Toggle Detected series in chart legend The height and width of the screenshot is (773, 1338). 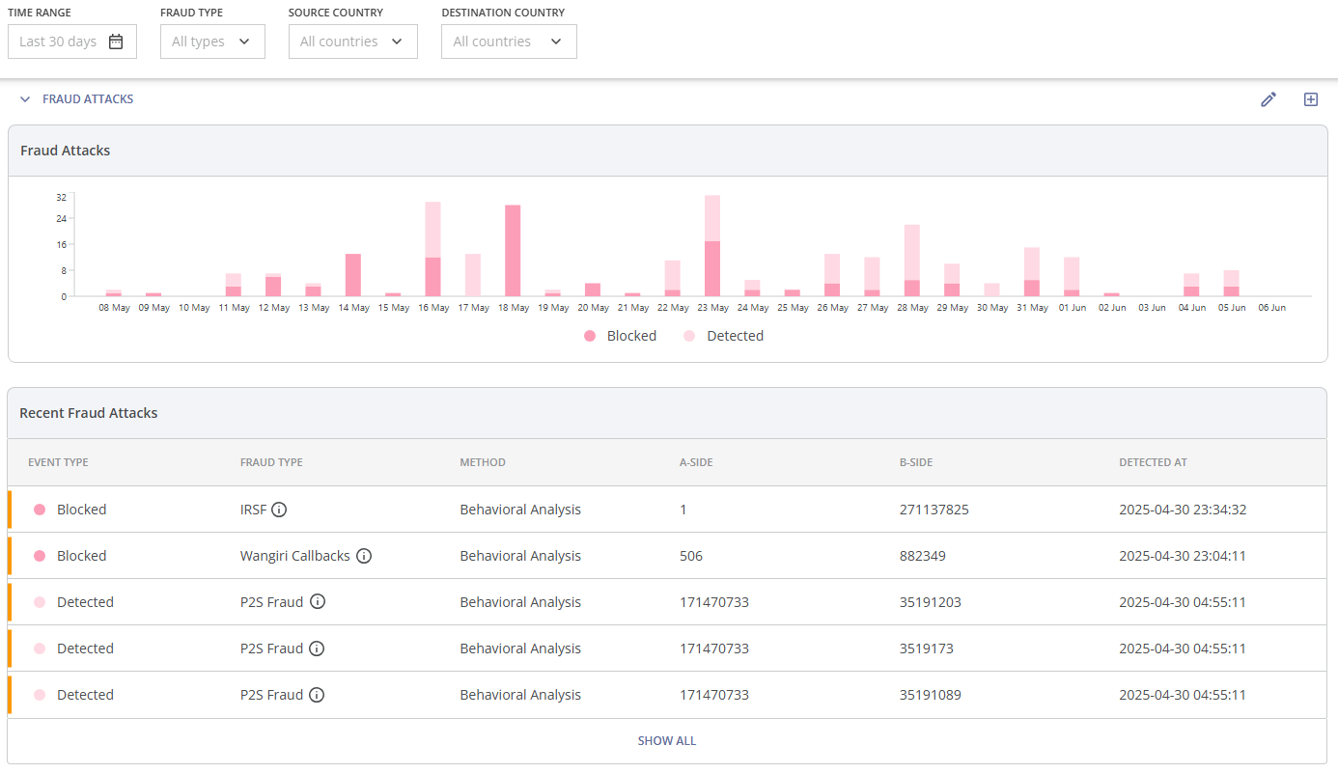point(723,336)
